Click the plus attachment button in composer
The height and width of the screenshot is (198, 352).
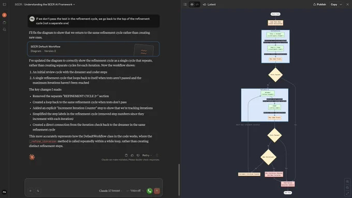(31, 191)
